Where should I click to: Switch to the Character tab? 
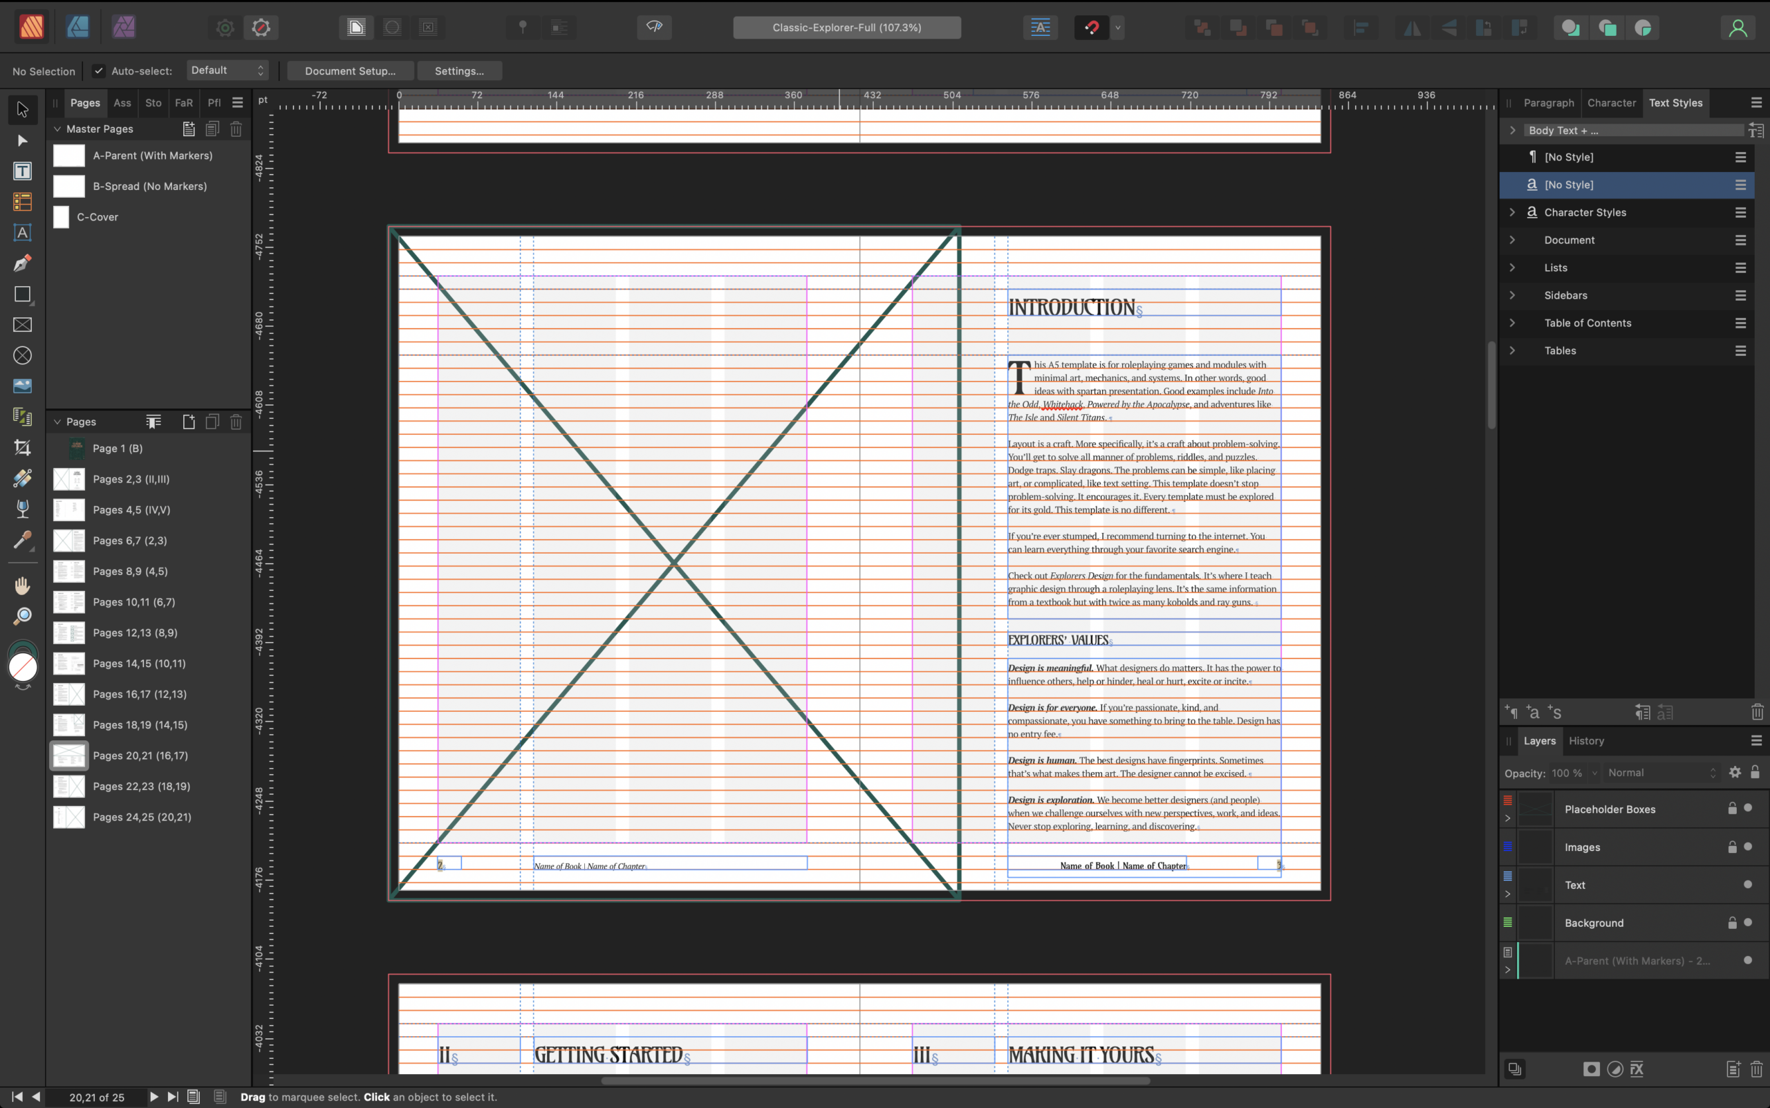pos(1611,102)
